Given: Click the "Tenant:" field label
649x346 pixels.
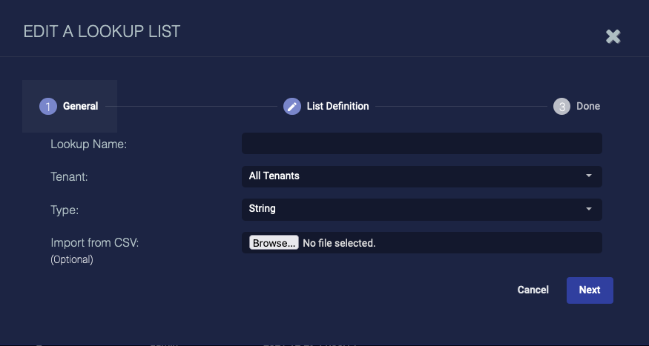Looking at the screenshot, I should point(69,177).
